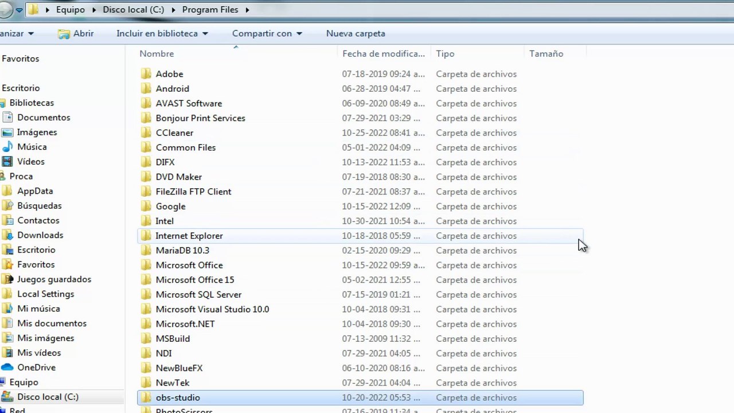Select Microsoft SQL Server folder name
734x413 pixels.
coord(199,294)
